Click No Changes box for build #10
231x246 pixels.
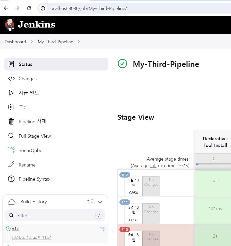[151, 238]
